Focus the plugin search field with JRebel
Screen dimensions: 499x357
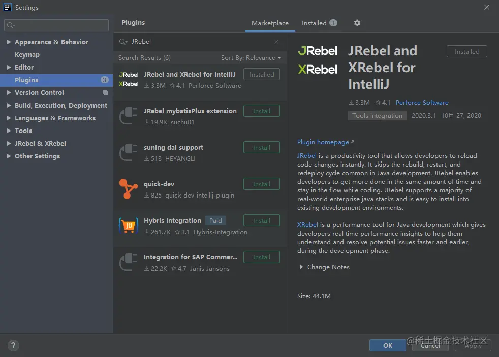[x=201, y=42]
